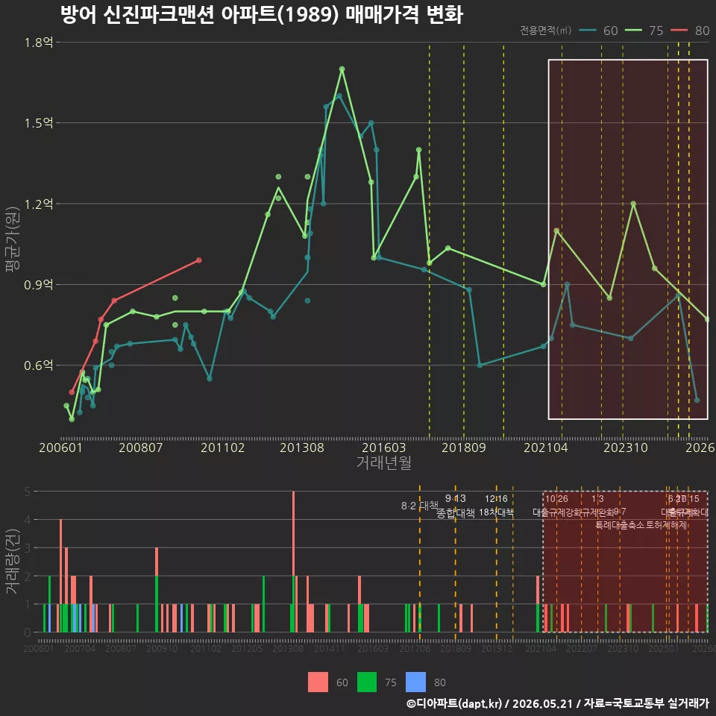
Task: Toggle the green 75 line legend entry at top
Action: (x=644, y=31)
